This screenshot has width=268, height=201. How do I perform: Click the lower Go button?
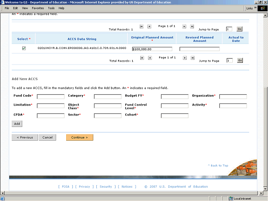[240, 60]
